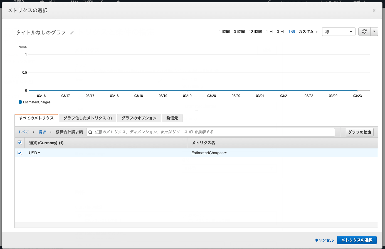385x249 pixels.
Task: Open the refresh options dropdown arrow
Action: [x=374, y=32]
